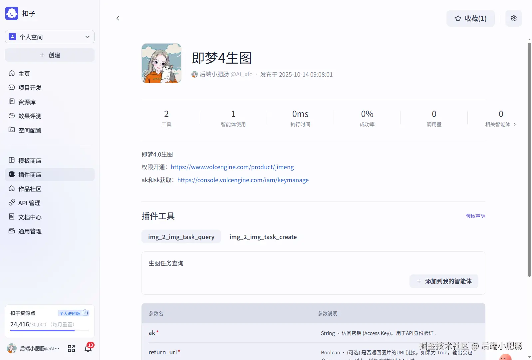The width and height of the screenshot is (532, 360).
Task: Select 通用管理 text in sidebar
Action: 30,231
